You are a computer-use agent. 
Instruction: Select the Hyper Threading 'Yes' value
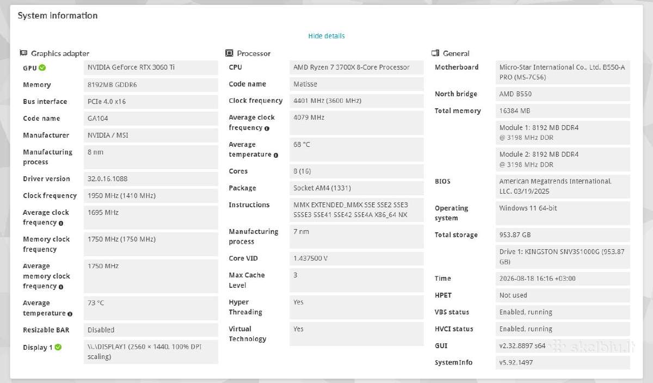click(356, 307)
